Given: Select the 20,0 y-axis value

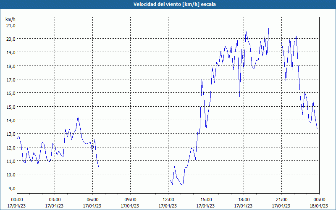Looking at the screenshot, I should (x=11, y=39).
